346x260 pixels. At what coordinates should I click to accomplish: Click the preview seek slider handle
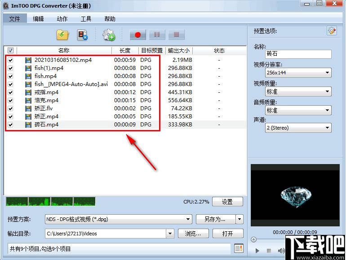tap(253, 239)
